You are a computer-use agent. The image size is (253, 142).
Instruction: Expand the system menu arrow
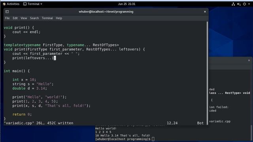249,4
